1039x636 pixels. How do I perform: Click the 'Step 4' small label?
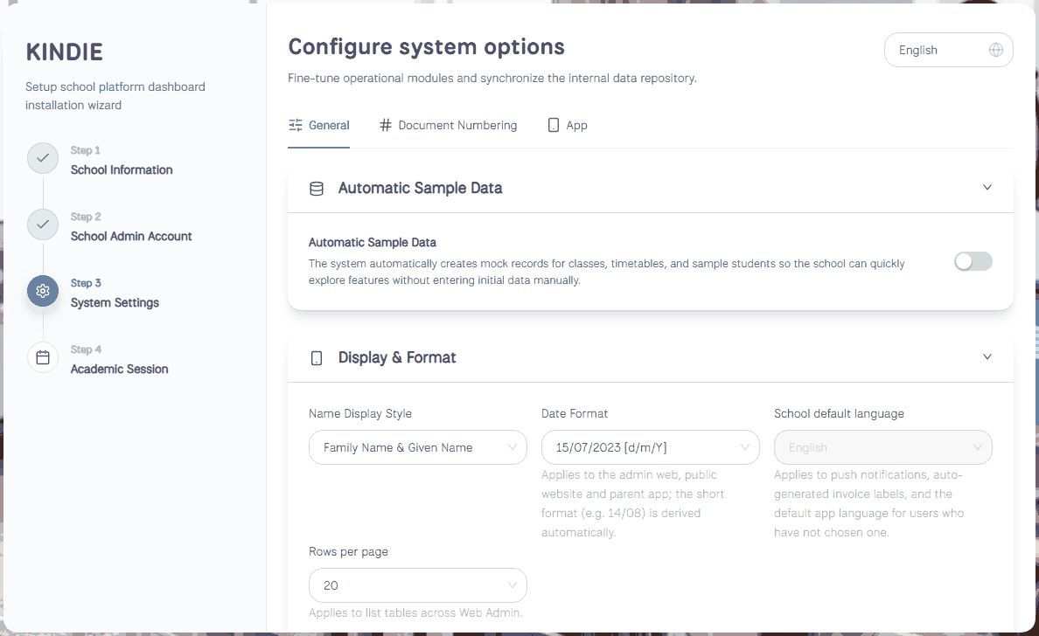(86, 349)
